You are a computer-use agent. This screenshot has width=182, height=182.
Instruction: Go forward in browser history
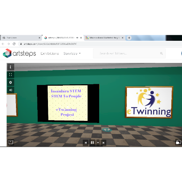click(x=9, y=44)
